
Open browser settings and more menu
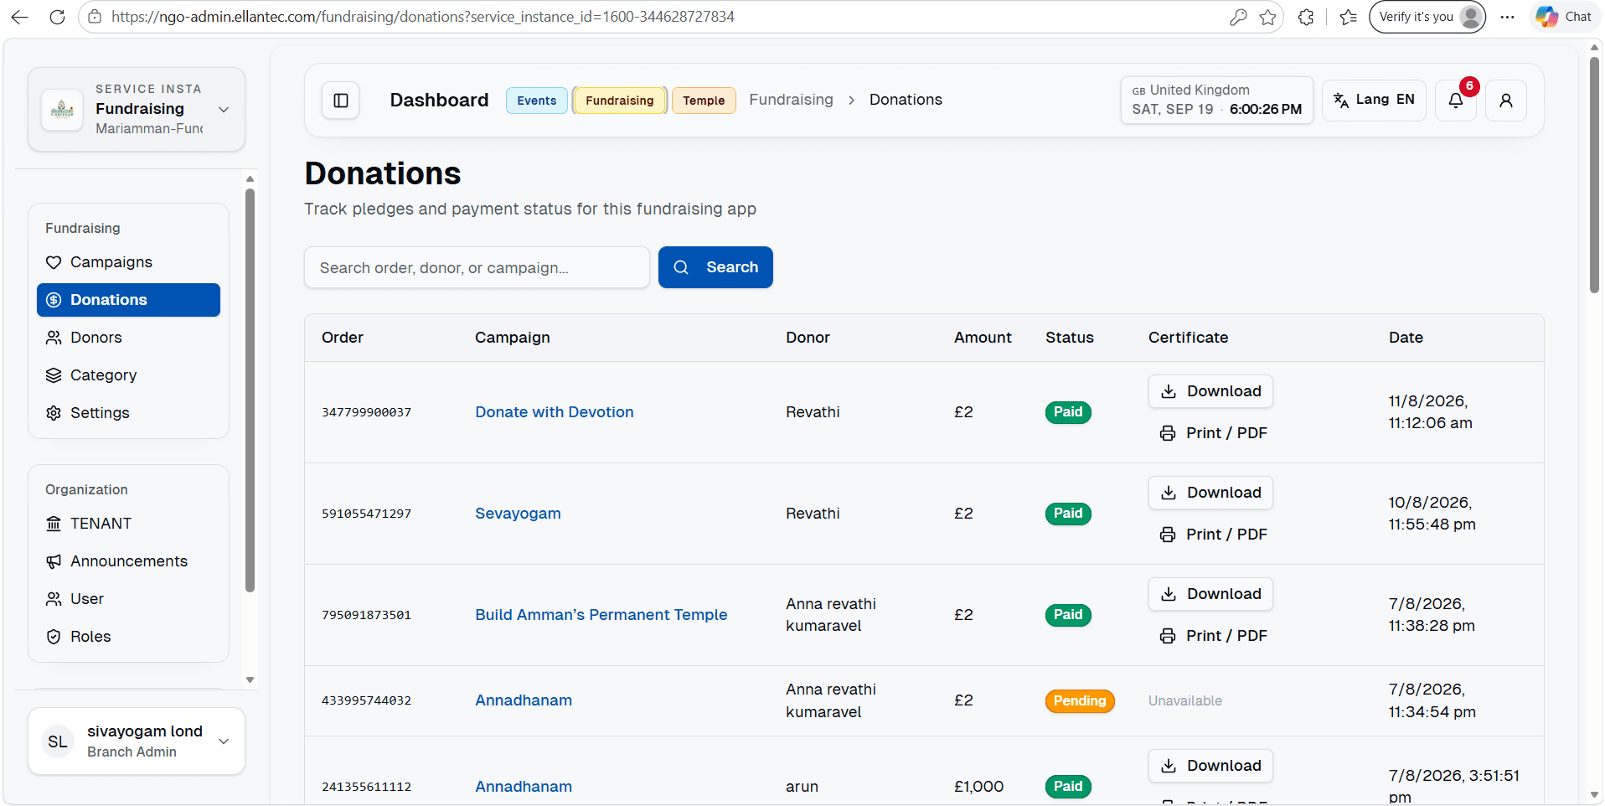1508,17
